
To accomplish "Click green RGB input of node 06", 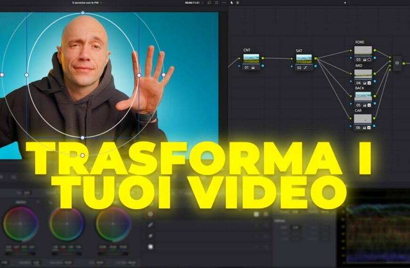I will pos(351,118).
